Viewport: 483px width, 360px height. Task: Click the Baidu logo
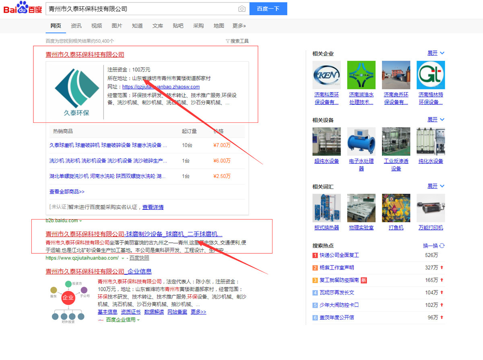[x=23, y=8]
